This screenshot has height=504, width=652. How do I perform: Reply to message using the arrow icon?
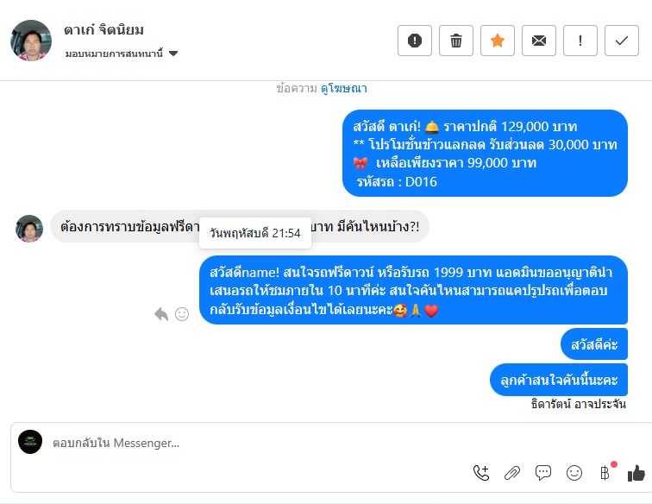(x=161, y=314)
